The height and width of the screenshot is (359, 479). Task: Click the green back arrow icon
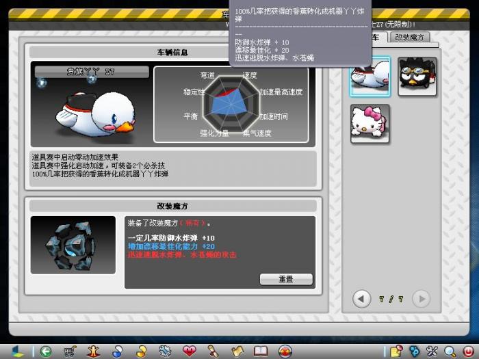point(46,351)
